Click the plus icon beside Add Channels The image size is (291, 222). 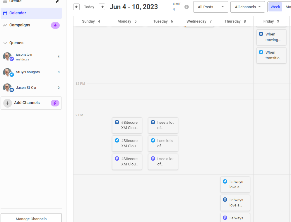[x=8, y=103]
